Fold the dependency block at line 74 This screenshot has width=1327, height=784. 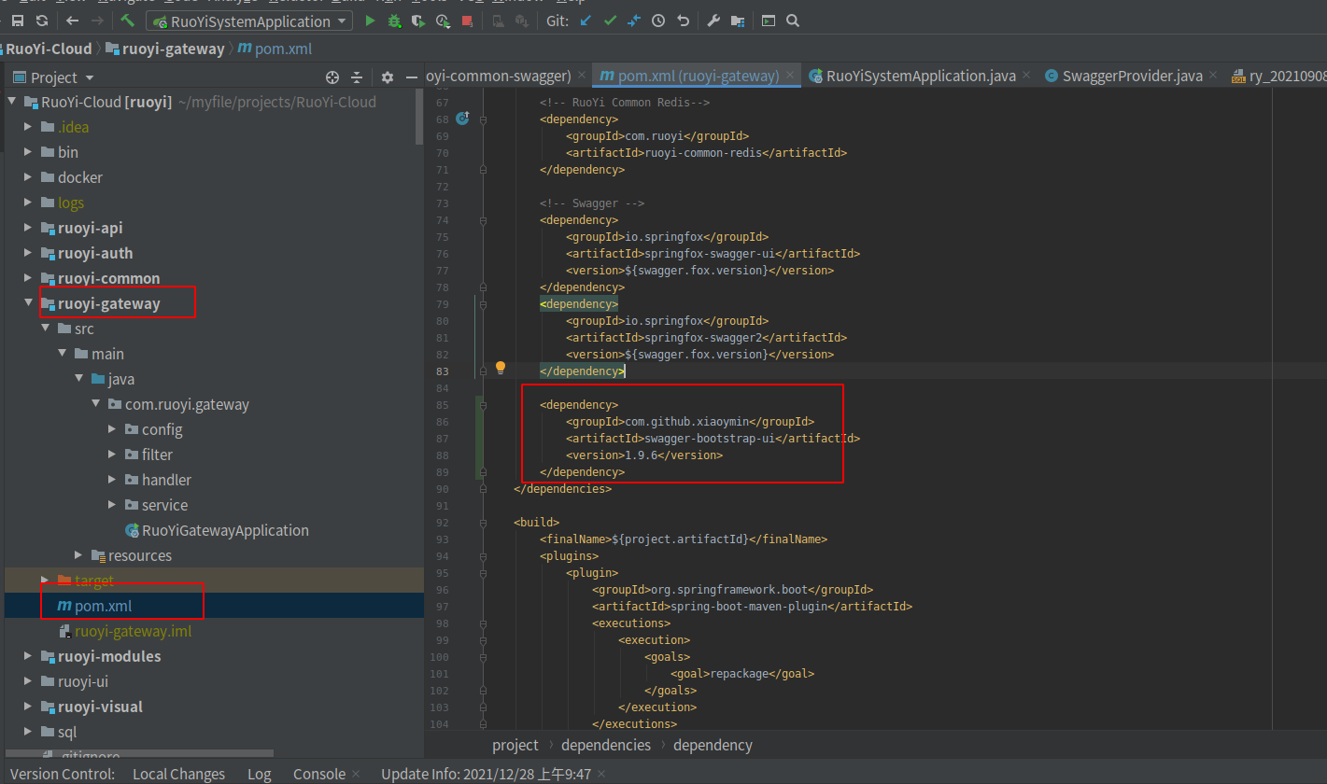pyautogui.click(x=483, y=220)
